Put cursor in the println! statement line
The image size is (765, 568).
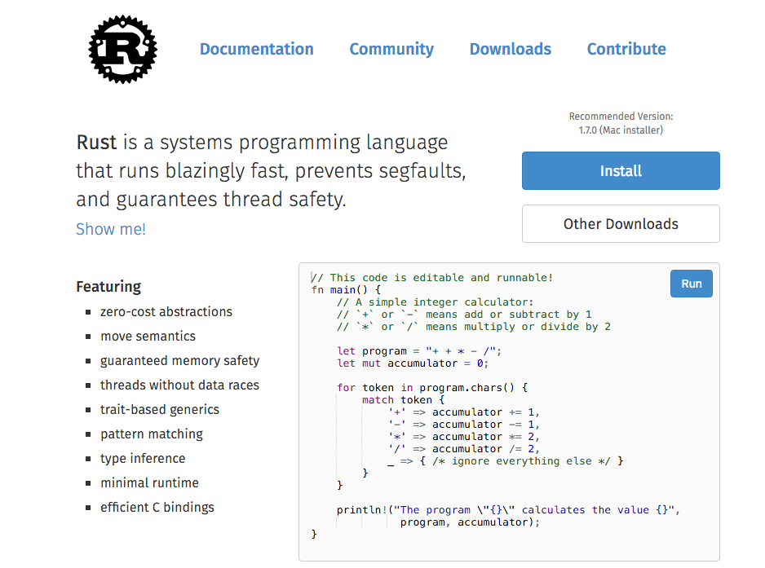pyautogui.click(x=507, y=510)
